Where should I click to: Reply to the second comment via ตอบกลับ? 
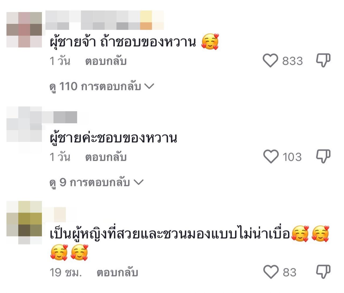[106, 157]
